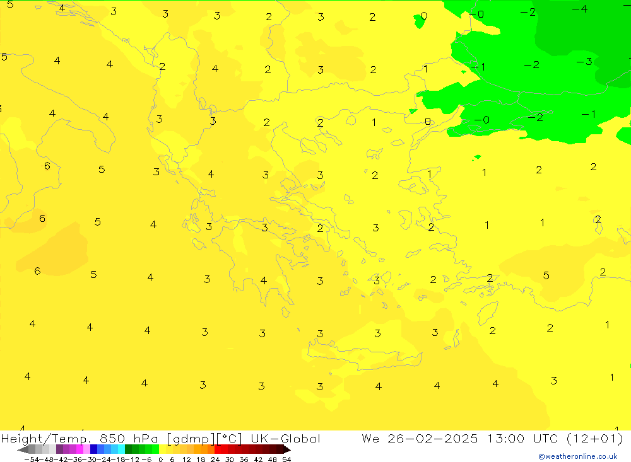Click the Height/Temp. 850 hPa chart title
Viewport: 631px width, 462px height.
click(x=80, y=438)
